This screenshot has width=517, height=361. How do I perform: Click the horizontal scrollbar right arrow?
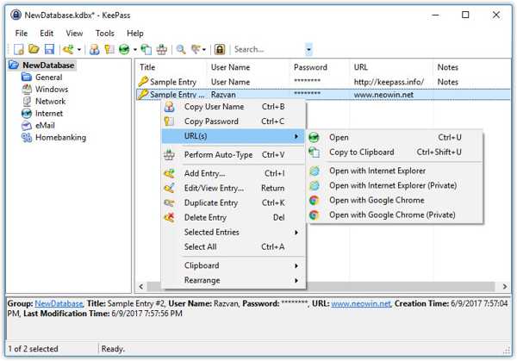click(504, 287)
